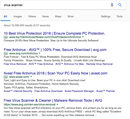Follow the Avast Internet Security sitelink
The image size is (130, 119).
(18, 91)
